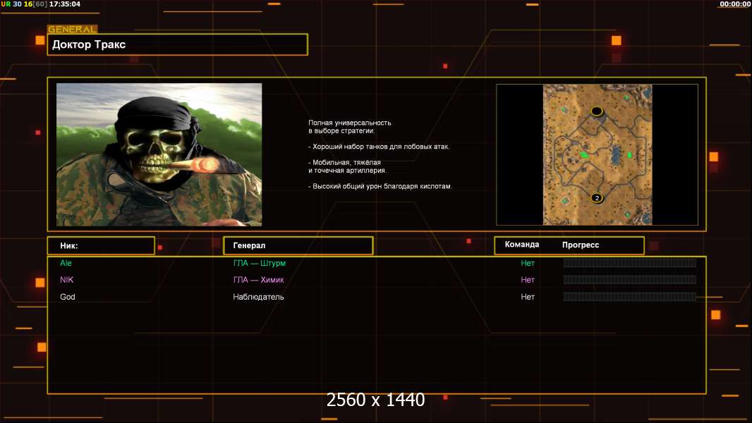This screenshot has width=752, height=423.
Task: Click the green marker left of map center
Action: 584,154
